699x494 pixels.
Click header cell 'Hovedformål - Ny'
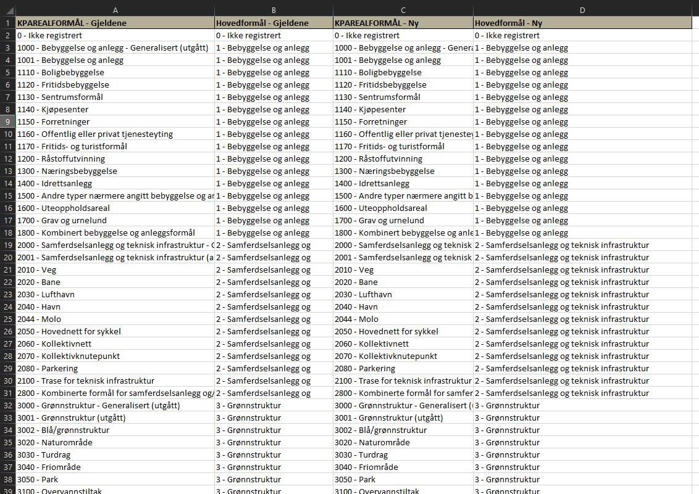point(583,23)
